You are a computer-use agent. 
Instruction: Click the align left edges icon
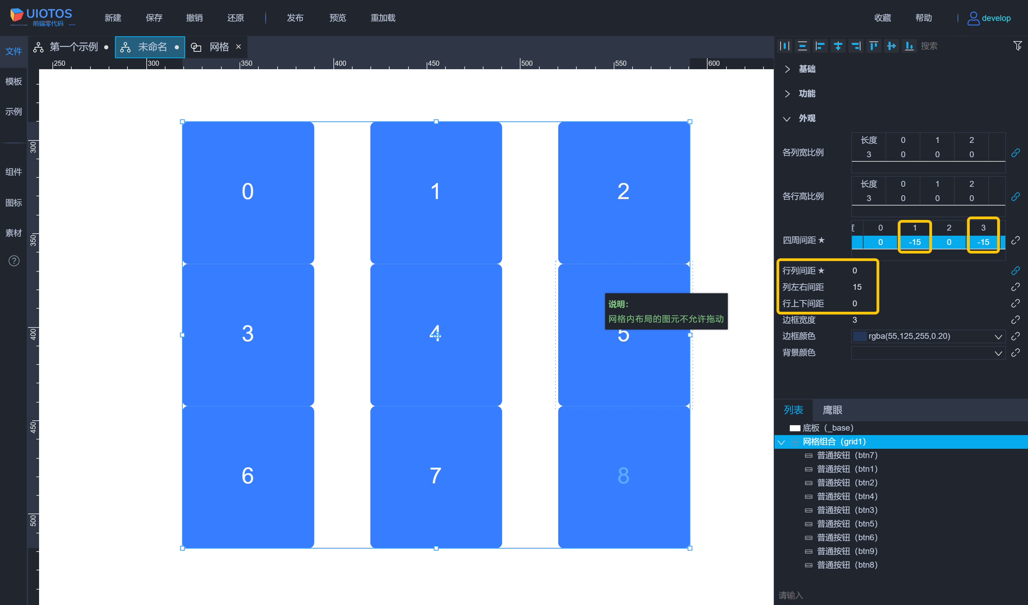[x=820, y=46]
